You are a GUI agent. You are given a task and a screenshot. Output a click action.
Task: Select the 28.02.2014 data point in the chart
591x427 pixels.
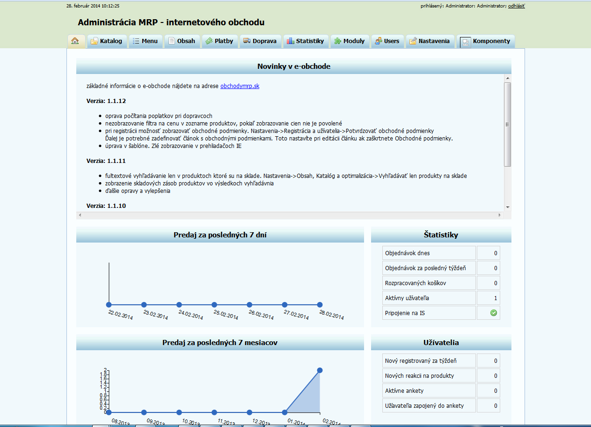320,305
